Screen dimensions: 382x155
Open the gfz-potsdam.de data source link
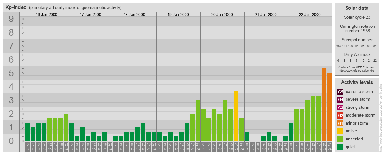click(x=356, y=70)
